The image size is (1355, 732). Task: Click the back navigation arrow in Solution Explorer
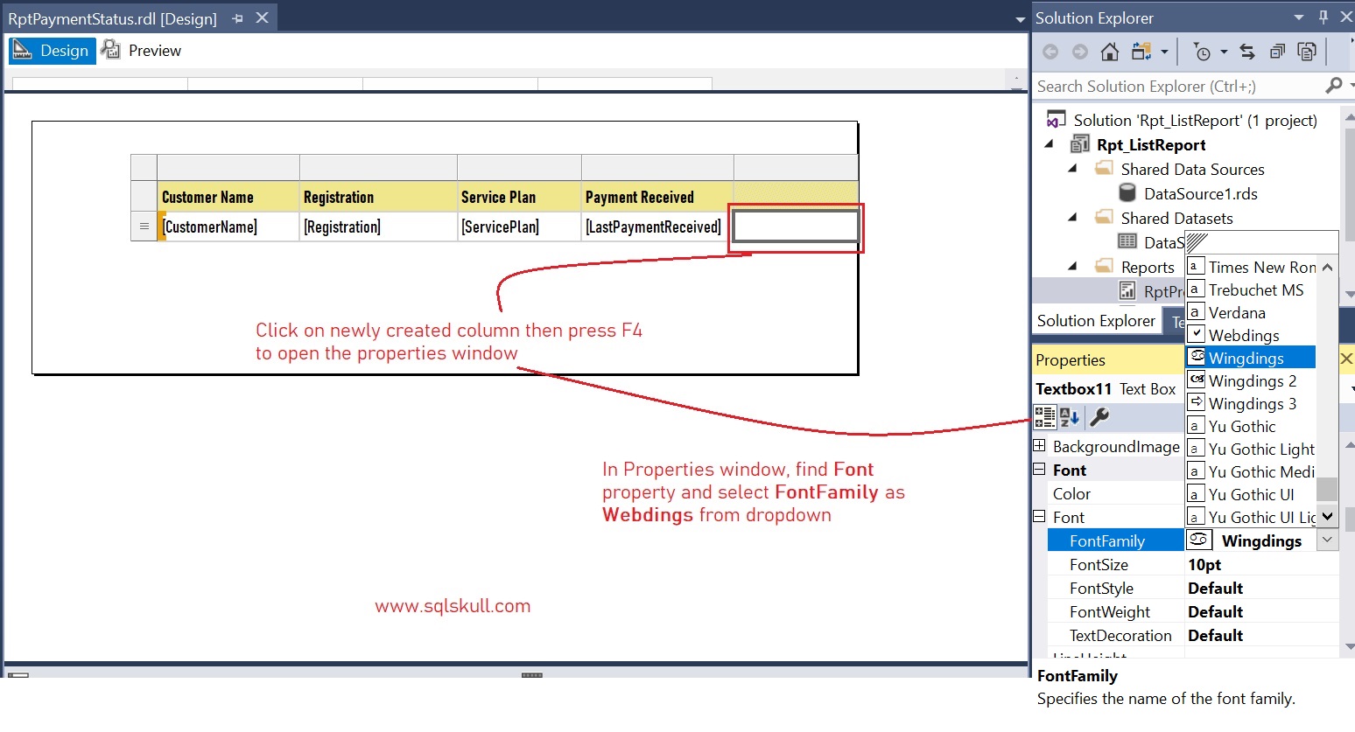(1050, 52)
